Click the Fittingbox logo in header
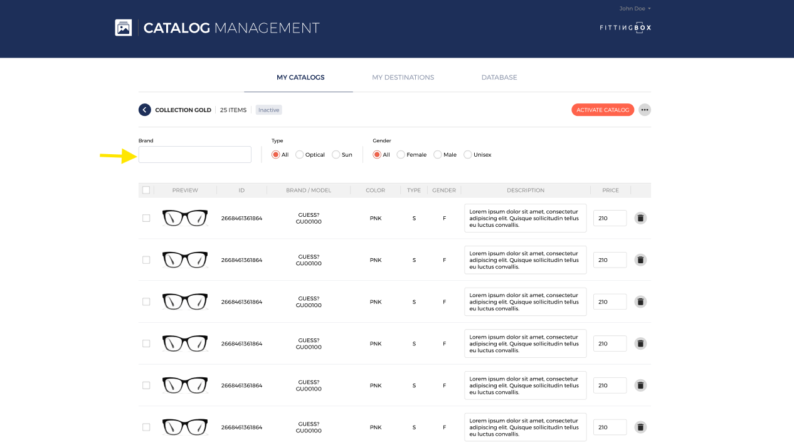The height and width of the screenshot is (445, 794). pos(625,28)
